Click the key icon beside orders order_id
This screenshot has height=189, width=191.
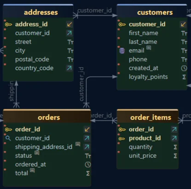[x=8, y=130]
